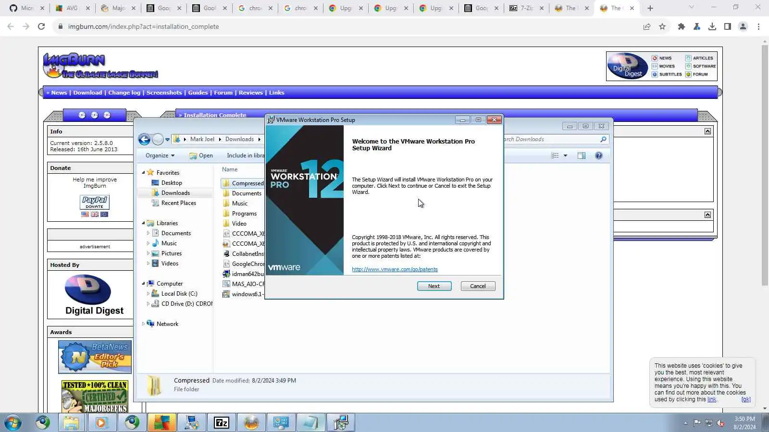Open Screenshots in ImgBurn navigation
The image size is (769, 432).
[164, 93]
